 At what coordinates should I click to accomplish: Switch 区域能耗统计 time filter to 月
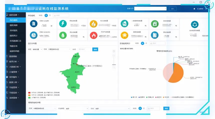coord(146,43)
